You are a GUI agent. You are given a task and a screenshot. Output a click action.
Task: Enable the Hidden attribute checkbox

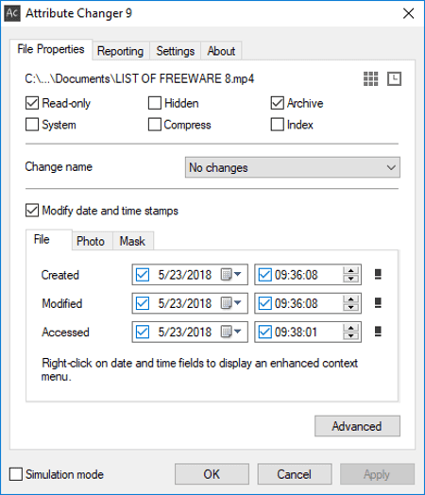click(x=155, y=103)
